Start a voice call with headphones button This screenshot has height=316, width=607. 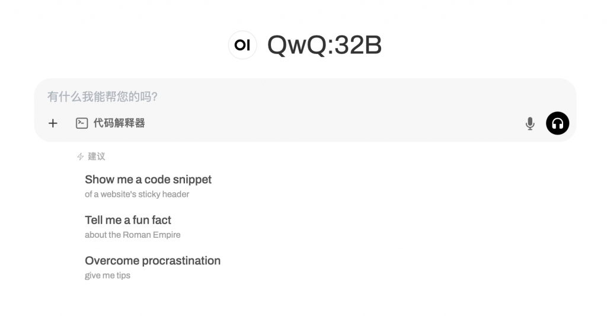coord(557,123)
